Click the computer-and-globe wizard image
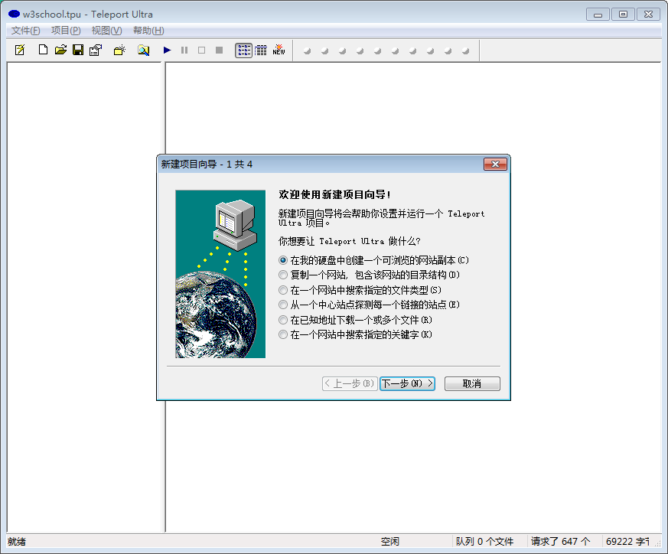 (220, 274)
